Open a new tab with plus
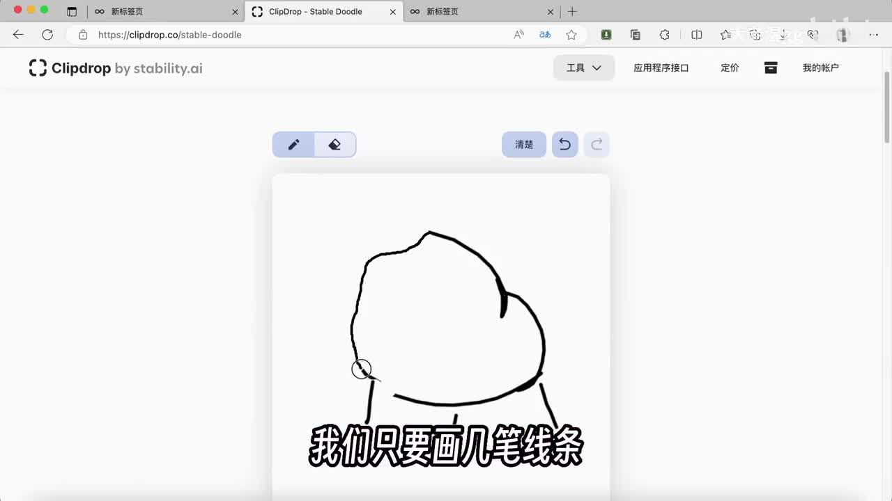892x501 pixels. pos(572,12)
